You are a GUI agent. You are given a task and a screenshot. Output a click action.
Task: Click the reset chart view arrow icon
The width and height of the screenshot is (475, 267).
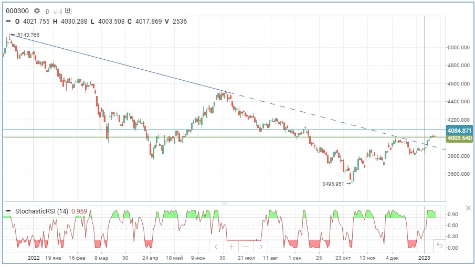[x=439, y=245]
